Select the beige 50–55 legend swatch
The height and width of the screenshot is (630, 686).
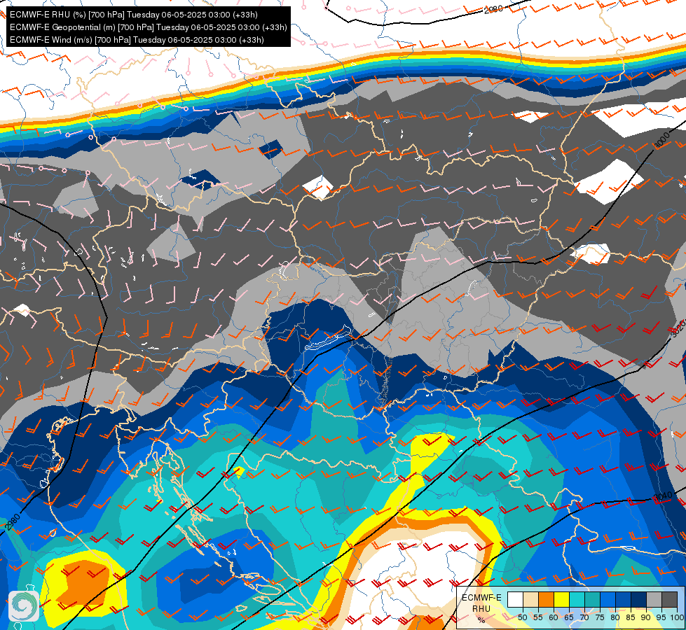point(530,599)
